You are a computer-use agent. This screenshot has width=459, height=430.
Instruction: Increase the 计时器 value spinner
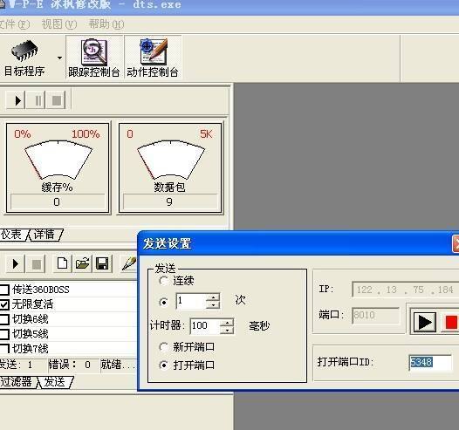click(x=227, y=323)
